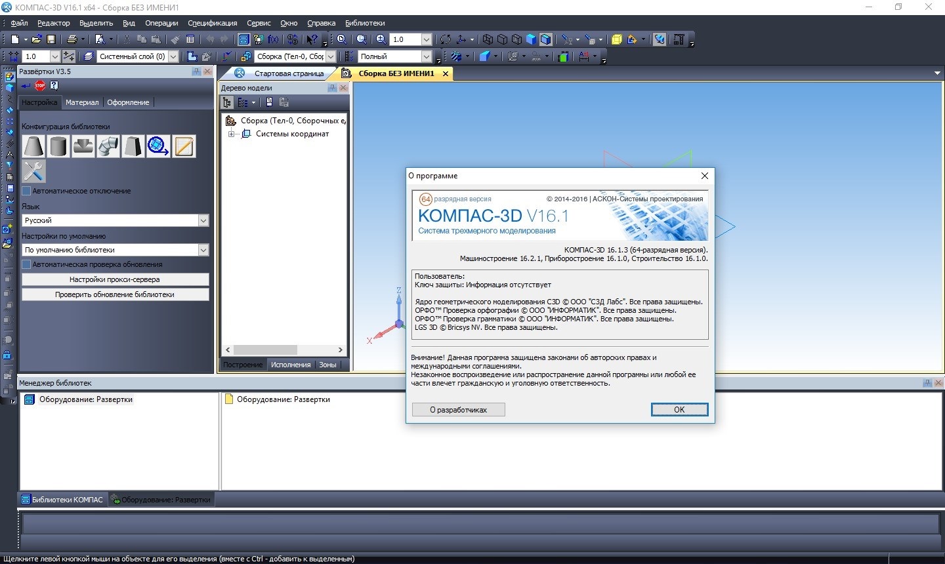The height and width of the screenshot is (564, 945).
Task: Choose the cylinder shape in library configuration
Action: tap(58, 146)
